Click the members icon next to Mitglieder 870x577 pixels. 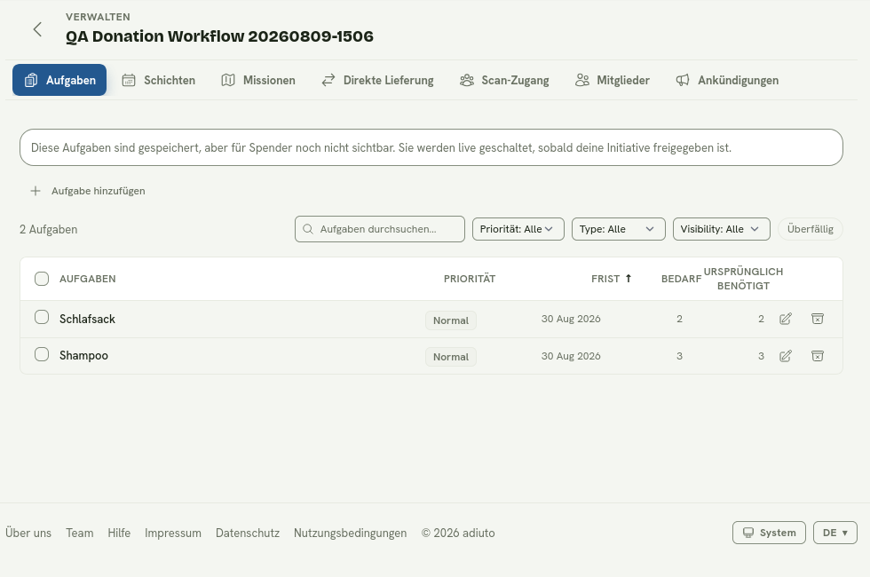582,80
